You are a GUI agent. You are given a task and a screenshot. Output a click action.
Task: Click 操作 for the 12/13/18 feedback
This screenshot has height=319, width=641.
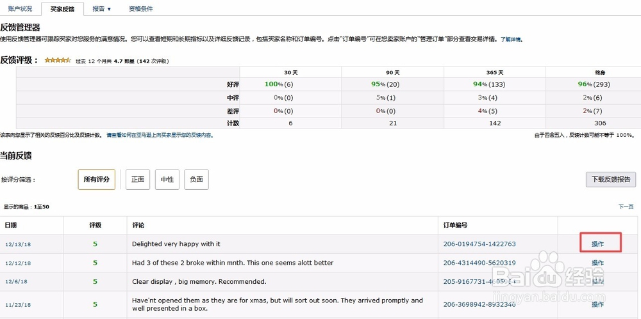(597, 244)
